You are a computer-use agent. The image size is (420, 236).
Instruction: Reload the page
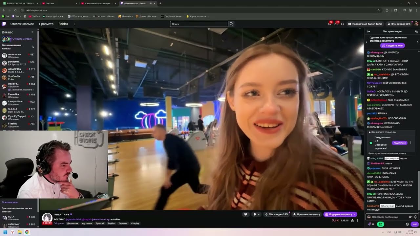[x=15, y=10]
